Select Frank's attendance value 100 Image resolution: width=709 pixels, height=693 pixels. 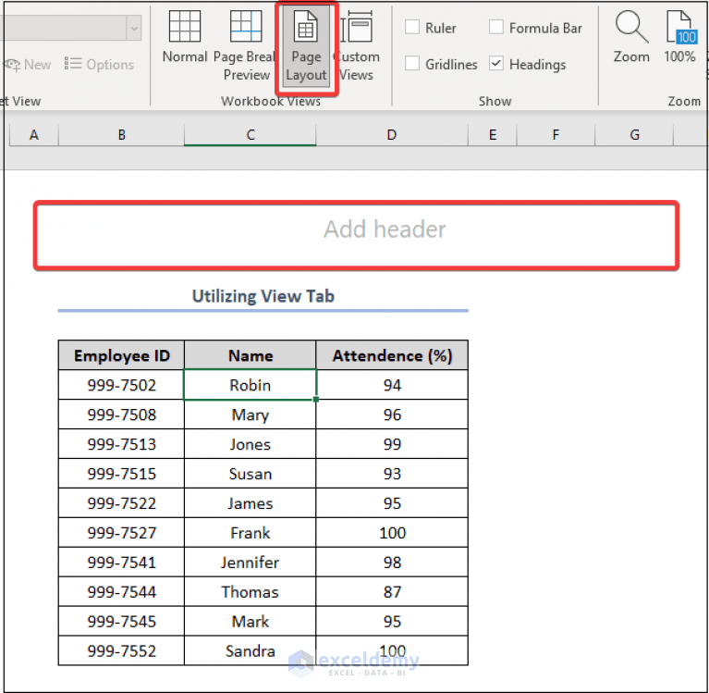392,533
